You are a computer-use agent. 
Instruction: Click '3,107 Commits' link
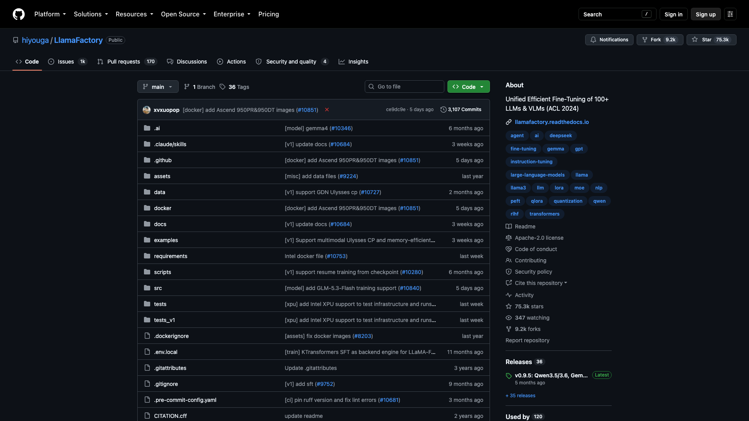[x=461, y=110]
